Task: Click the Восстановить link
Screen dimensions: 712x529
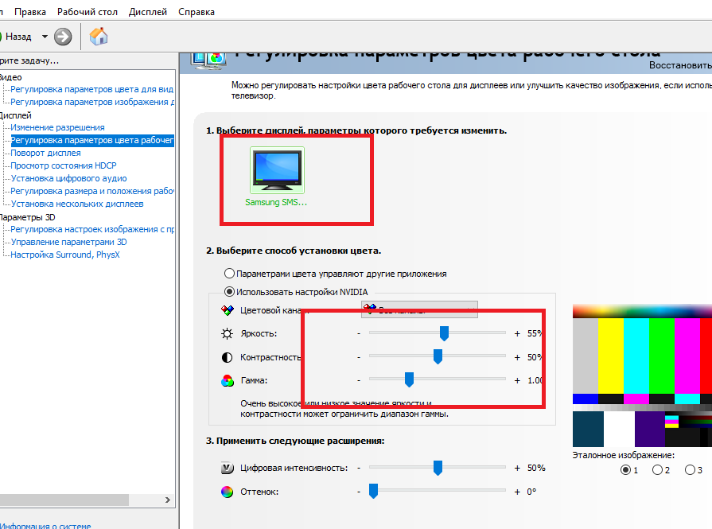Action: (680, 64)
